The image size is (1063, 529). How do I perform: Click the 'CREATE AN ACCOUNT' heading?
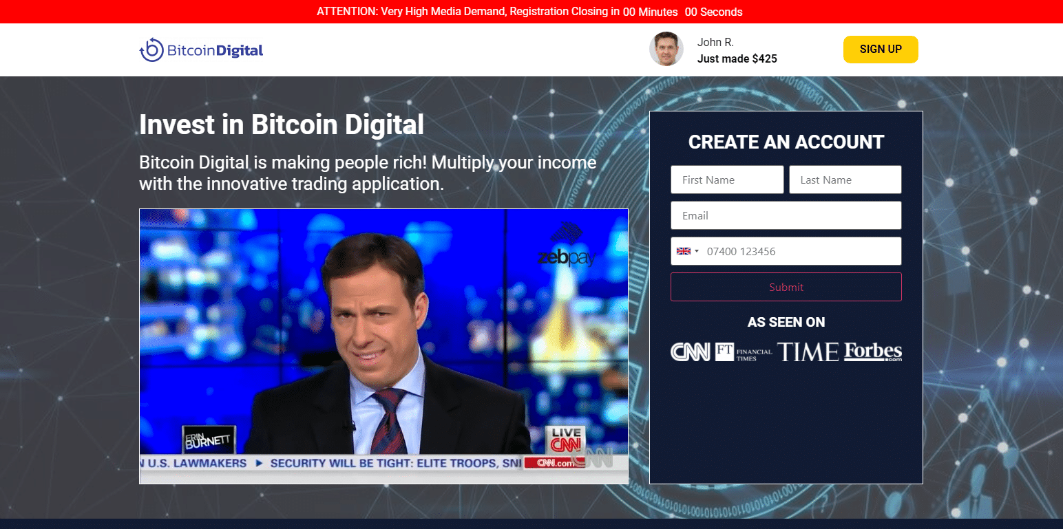tap(786, 142)
